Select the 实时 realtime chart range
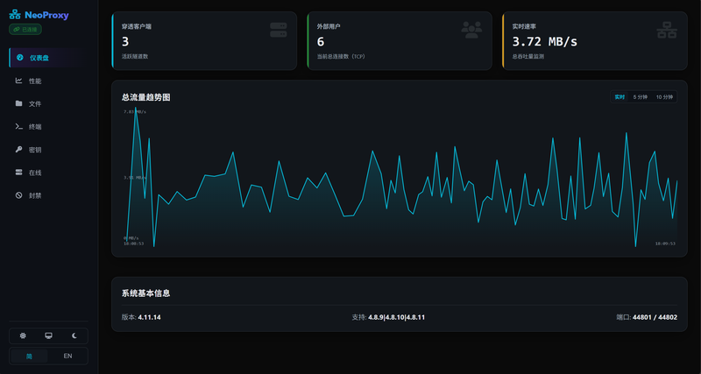The height and width of the screenshot is (374, 701). coord(620,97)
